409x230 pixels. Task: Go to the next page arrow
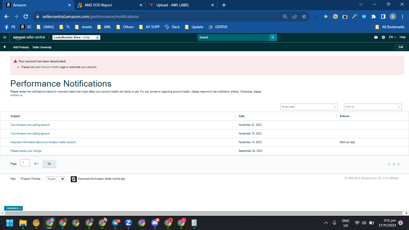pyautogui.click(x=399, y=164)
